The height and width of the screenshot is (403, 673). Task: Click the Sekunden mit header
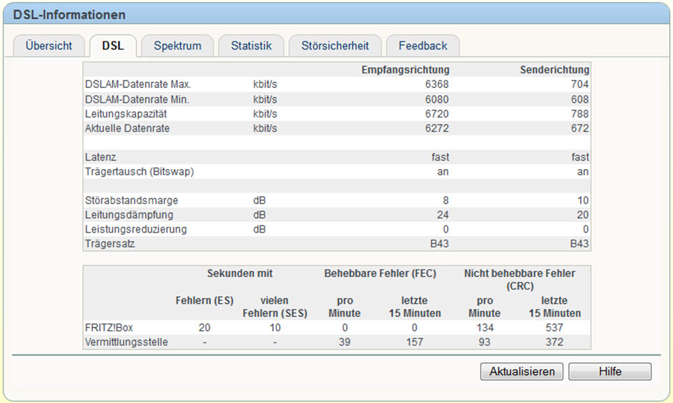pos(239,273)
